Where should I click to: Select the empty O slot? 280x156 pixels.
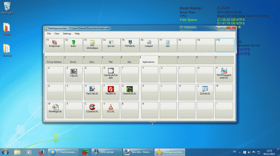[x=205, y=74]
